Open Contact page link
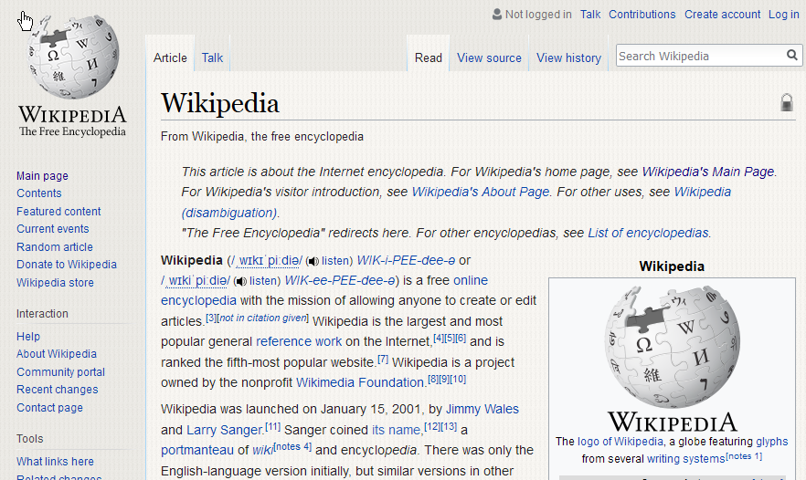The width and height of the screenshot is (806, 480). [x=49, y=408]
